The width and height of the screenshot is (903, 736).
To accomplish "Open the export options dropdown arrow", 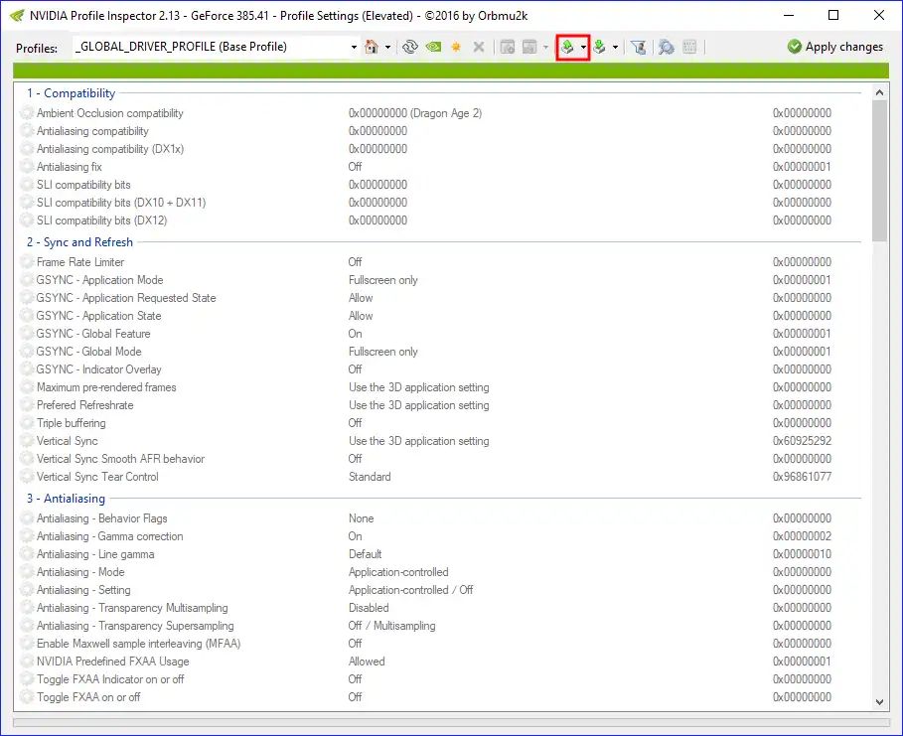I will (585, 46).
